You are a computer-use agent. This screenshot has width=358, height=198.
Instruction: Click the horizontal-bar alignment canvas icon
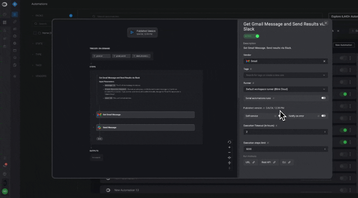click(x=229, y=163)
